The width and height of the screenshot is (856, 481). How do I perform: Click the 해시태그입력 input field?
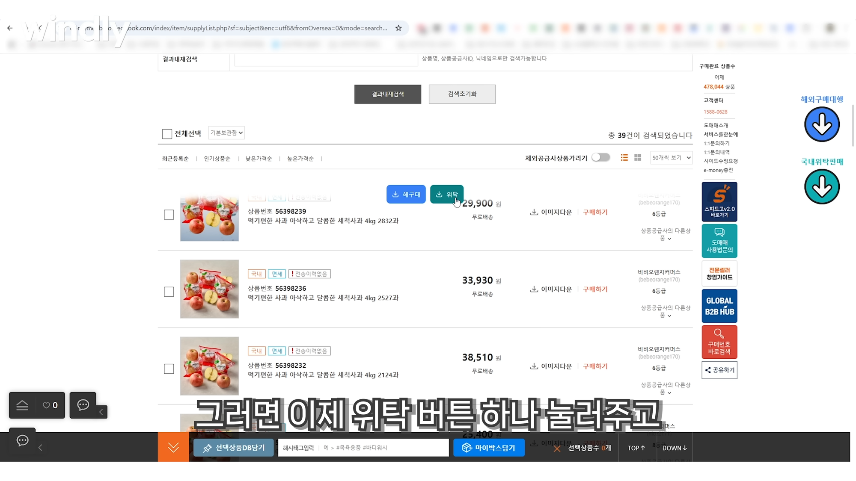click(364, 447)
